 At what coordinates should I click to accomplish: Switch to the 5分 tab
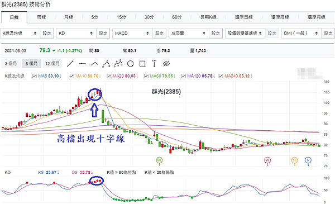pos(95,17)
